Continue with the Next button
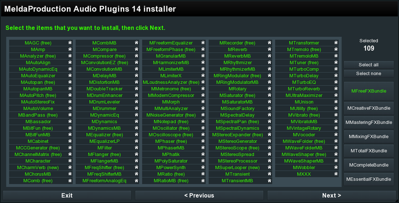This screenshot has width=399, height=203. (332, 196)
